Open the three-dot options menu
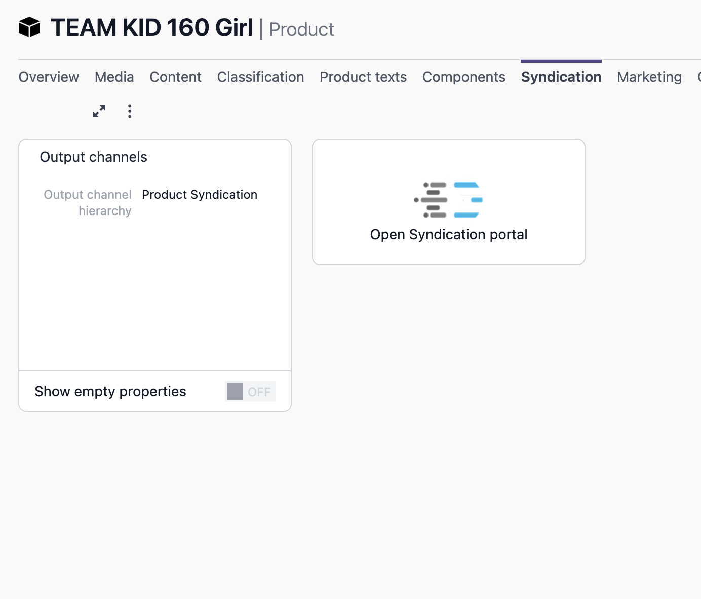The height and width of the screenshot is (599, 701). (x=130, y=111)
